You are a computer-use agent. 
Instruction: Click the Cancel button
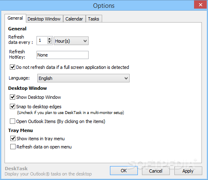tap(156, 171)
